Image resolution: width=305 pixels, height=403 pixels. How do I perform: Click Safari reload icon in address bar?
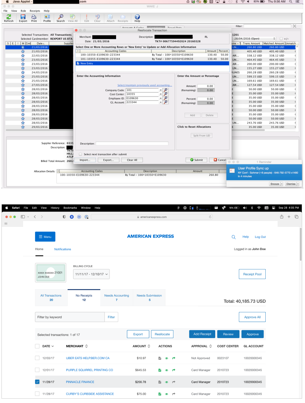pos(210,217)
